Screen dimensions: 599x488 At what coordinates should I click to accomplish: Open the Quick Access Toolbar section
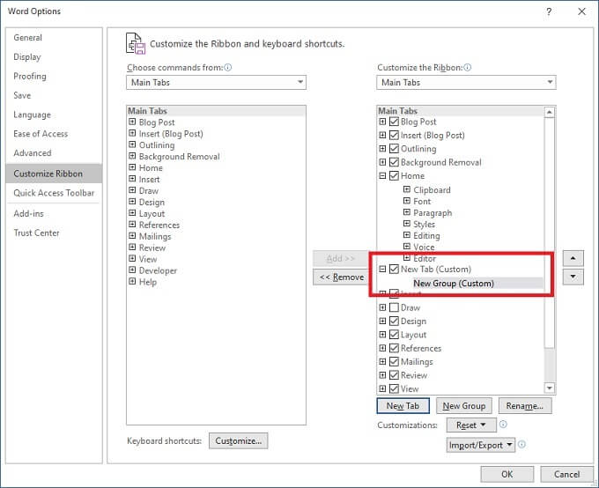(54, 193)
